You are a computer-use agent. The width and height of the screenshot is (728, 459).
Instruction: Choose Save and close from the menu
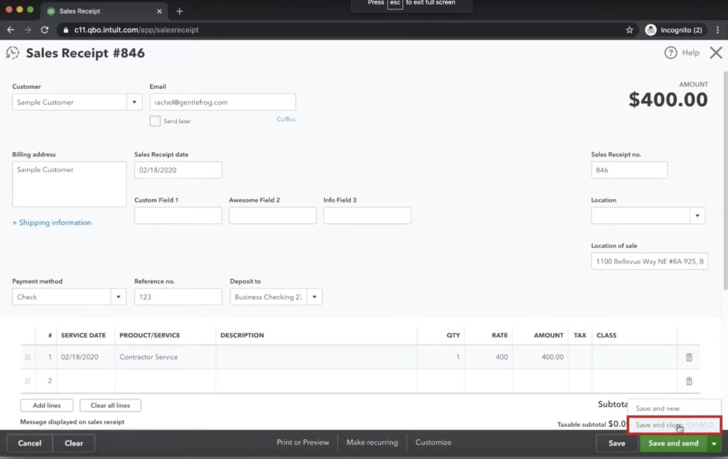pyautogui.click(x=674, y=425)
